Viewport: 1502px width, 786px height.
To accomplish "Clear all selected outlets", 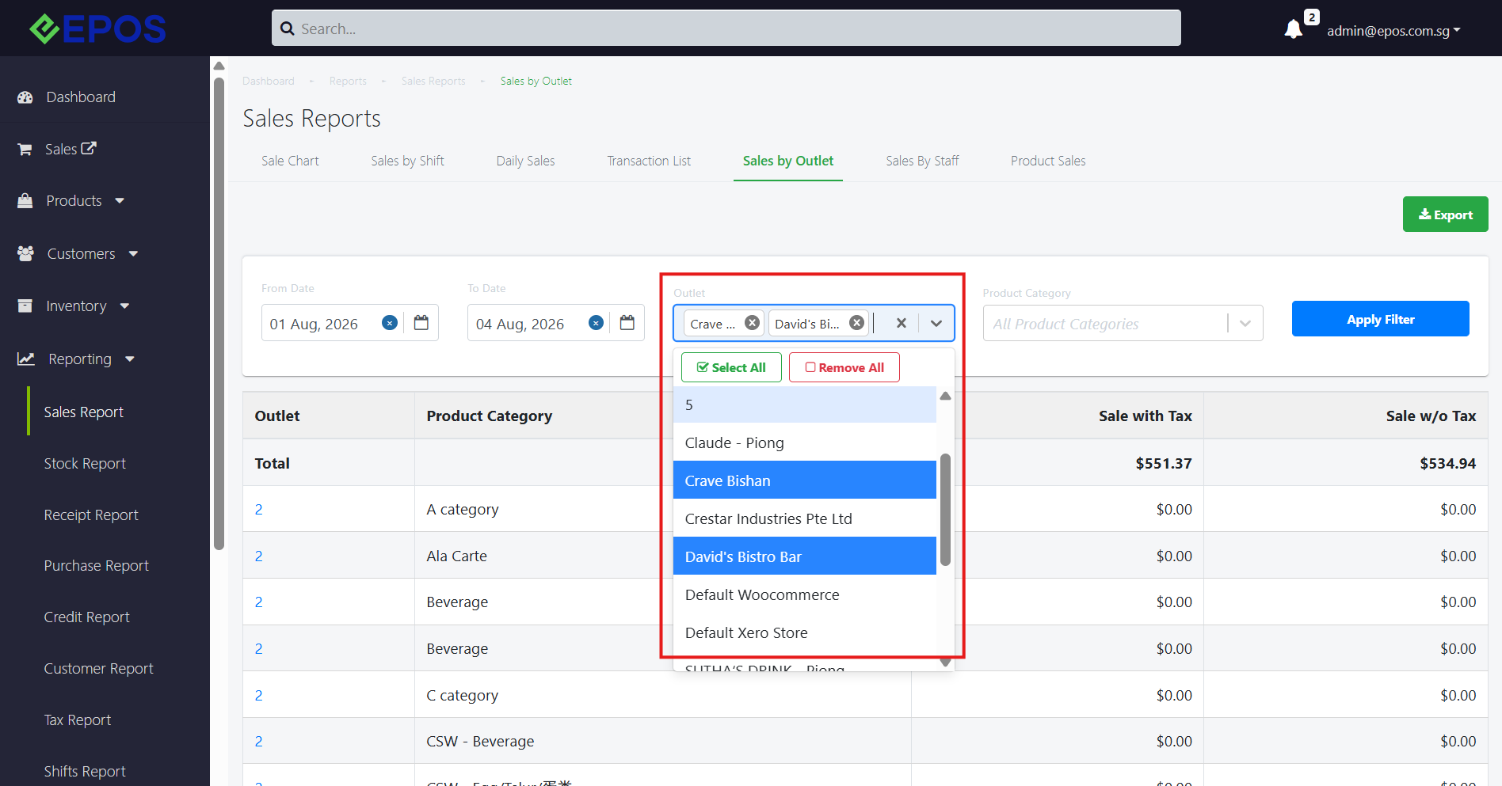I will (902, 323).
